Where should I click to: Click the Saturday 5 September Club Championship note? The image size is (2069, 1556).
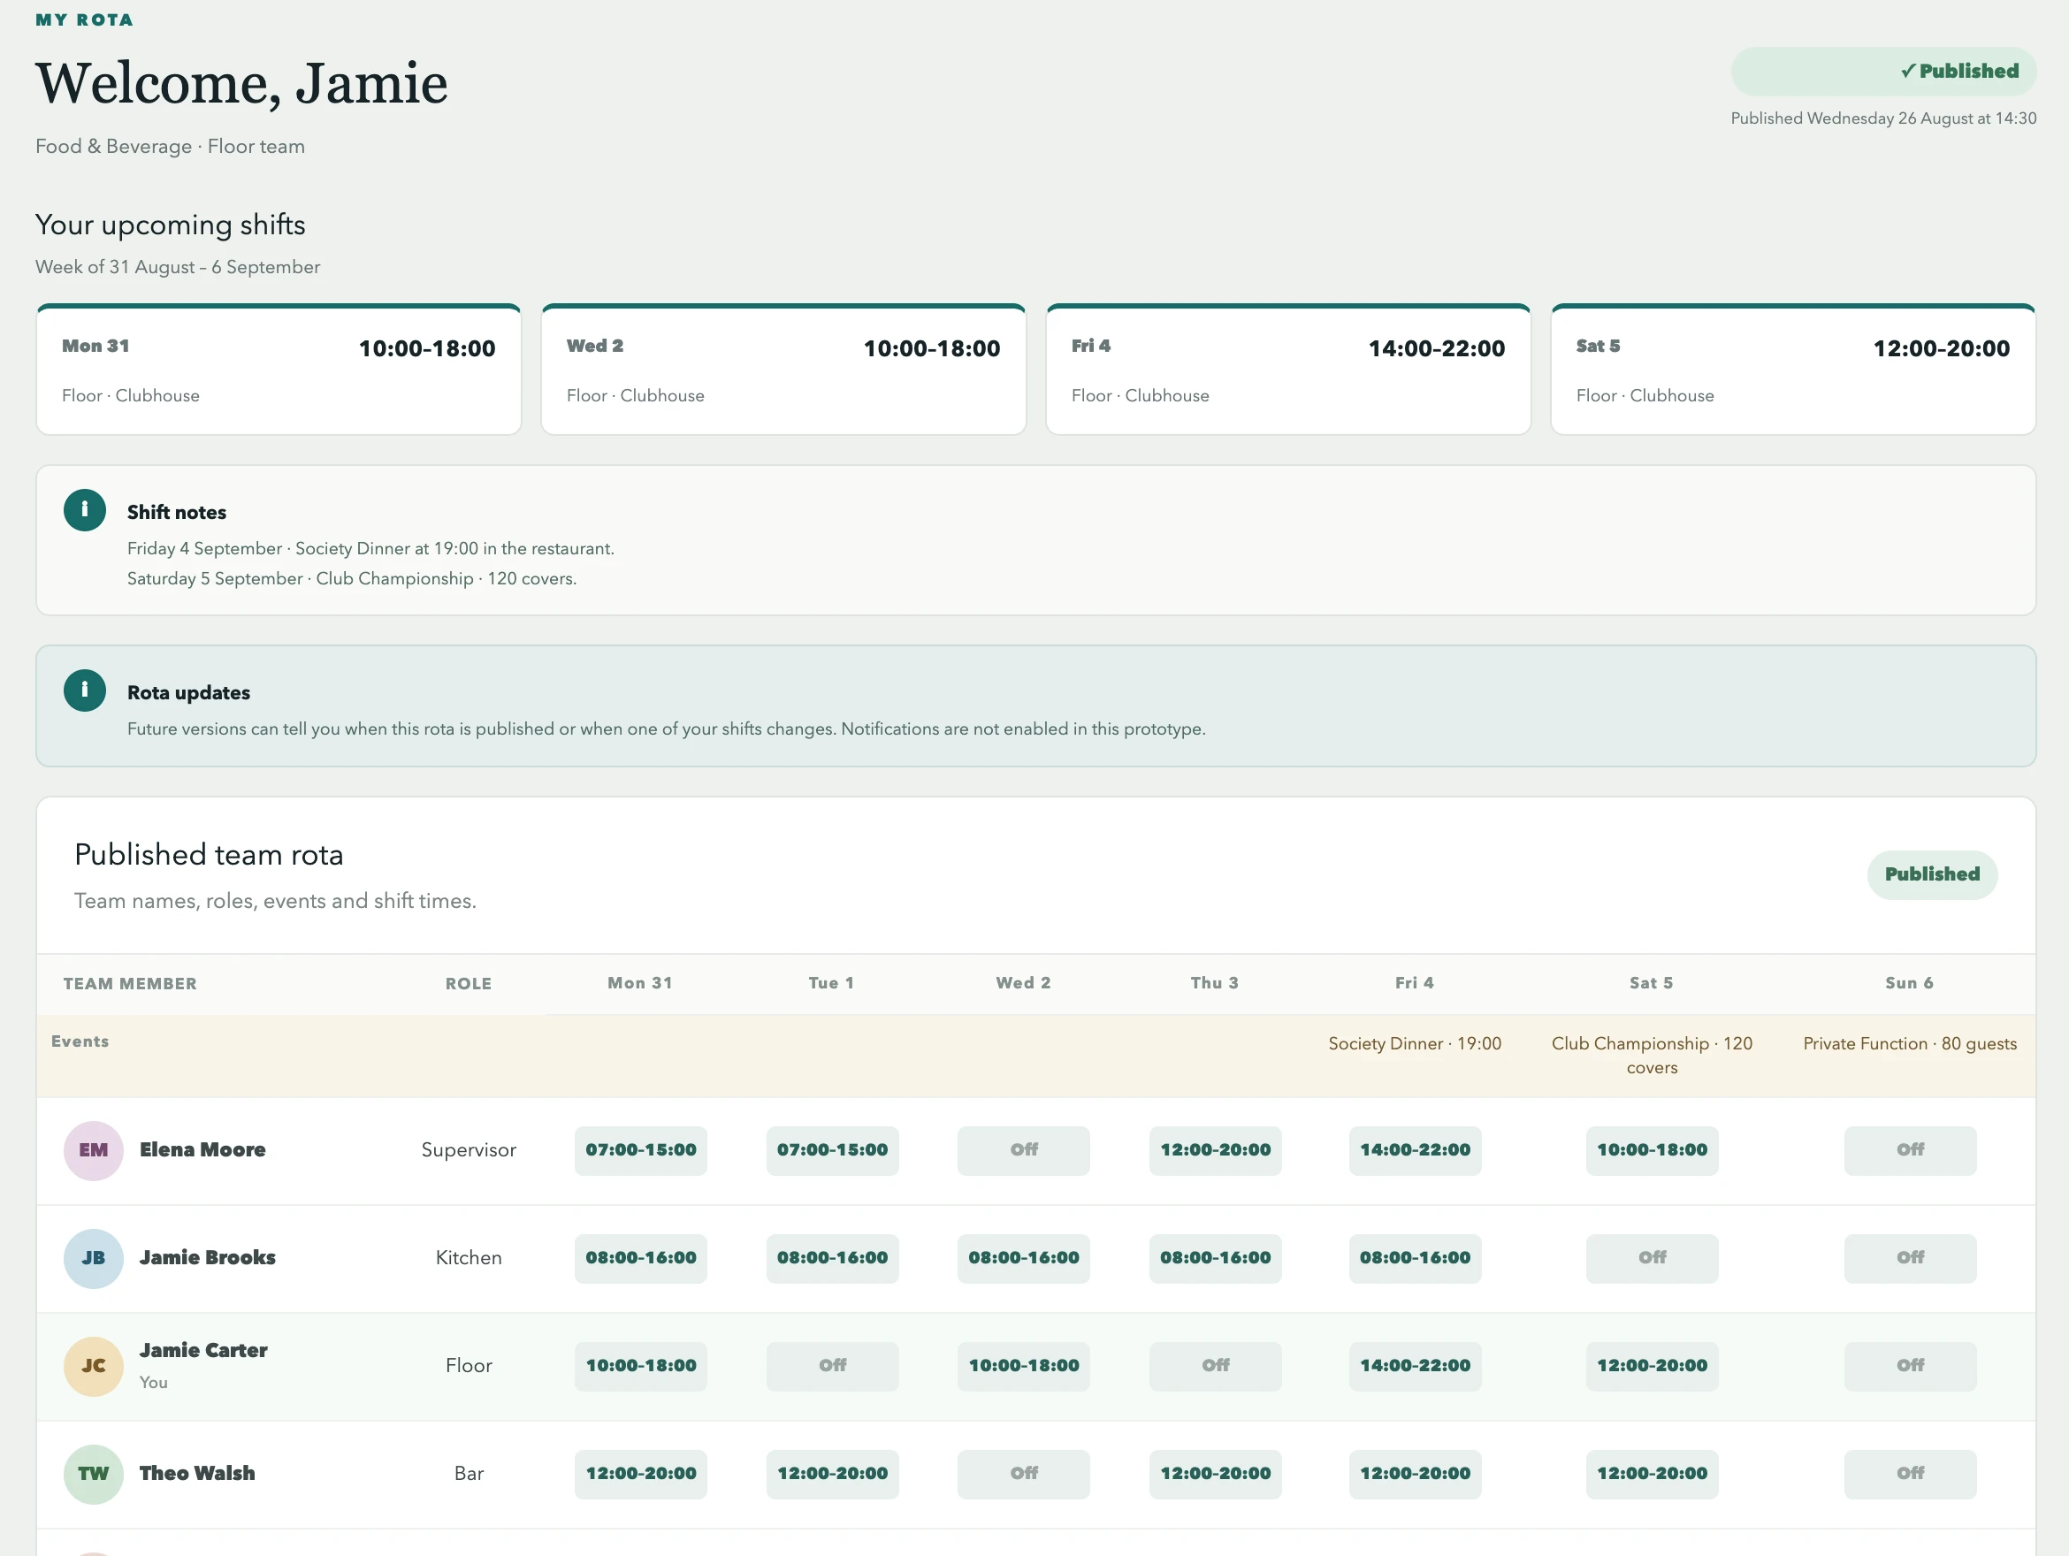(x=352, y=579)
